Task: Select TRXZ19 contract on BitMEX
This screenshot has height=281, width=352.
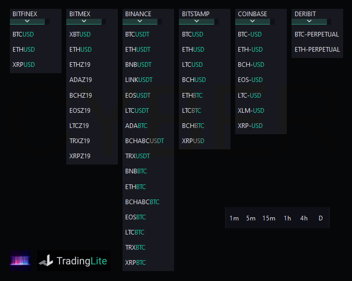Action: click(x=80, y=141)
